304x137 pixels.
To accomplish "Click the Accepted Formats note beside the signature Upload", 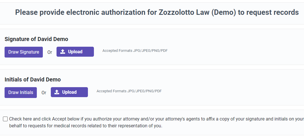I will pyautogui.click(x=135, y=51).
